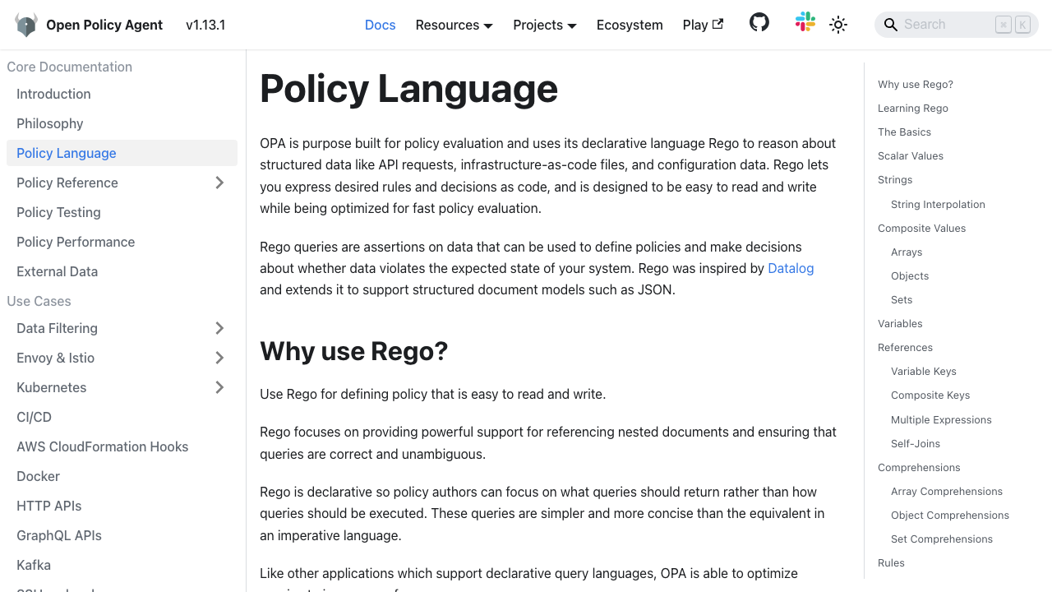Viewport: 1052px width, 592px height.
Task: Jump to Comprehensions in contents
Action: click(x=919, y=467)
